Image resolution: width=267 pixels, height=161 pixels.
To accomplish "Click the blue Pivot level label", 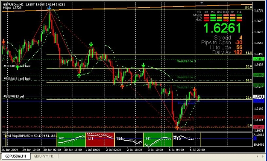I will point(186,103).
